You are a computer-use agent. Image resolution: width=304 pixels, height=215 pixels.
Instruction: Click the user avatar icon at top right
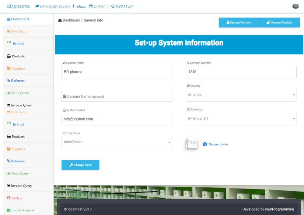click(x=295, y=6)
